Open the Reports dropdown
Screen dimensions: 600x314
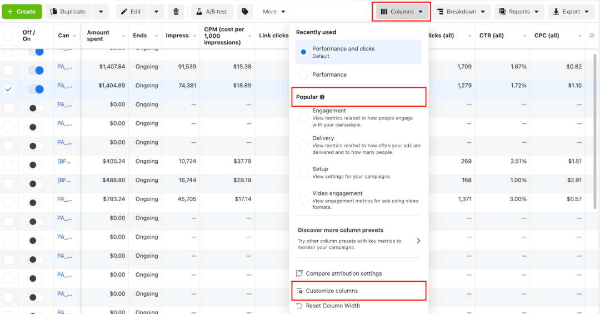[x=519, y=12]
